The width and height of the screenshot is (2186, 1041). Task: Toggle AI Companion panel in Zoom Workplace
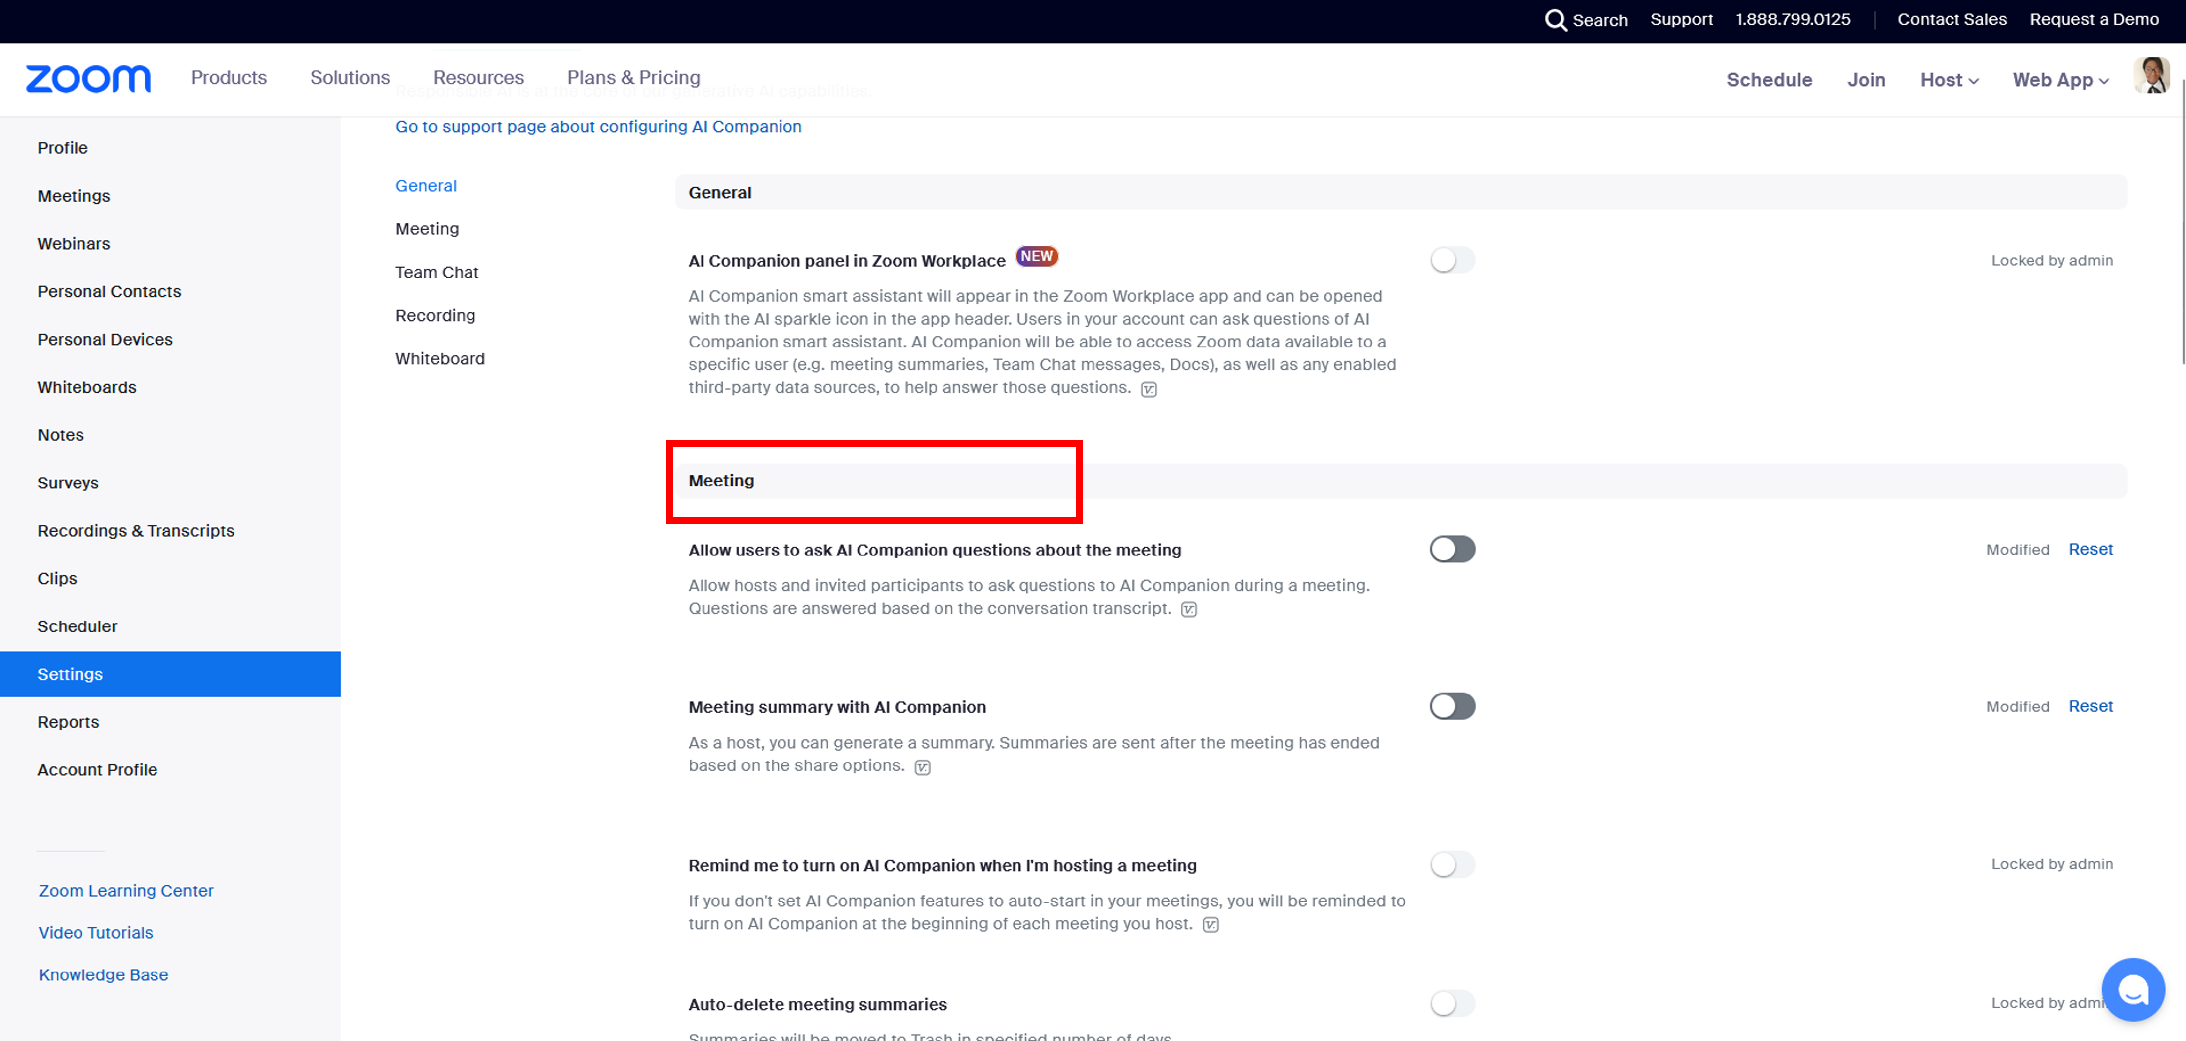[1452, 260]
